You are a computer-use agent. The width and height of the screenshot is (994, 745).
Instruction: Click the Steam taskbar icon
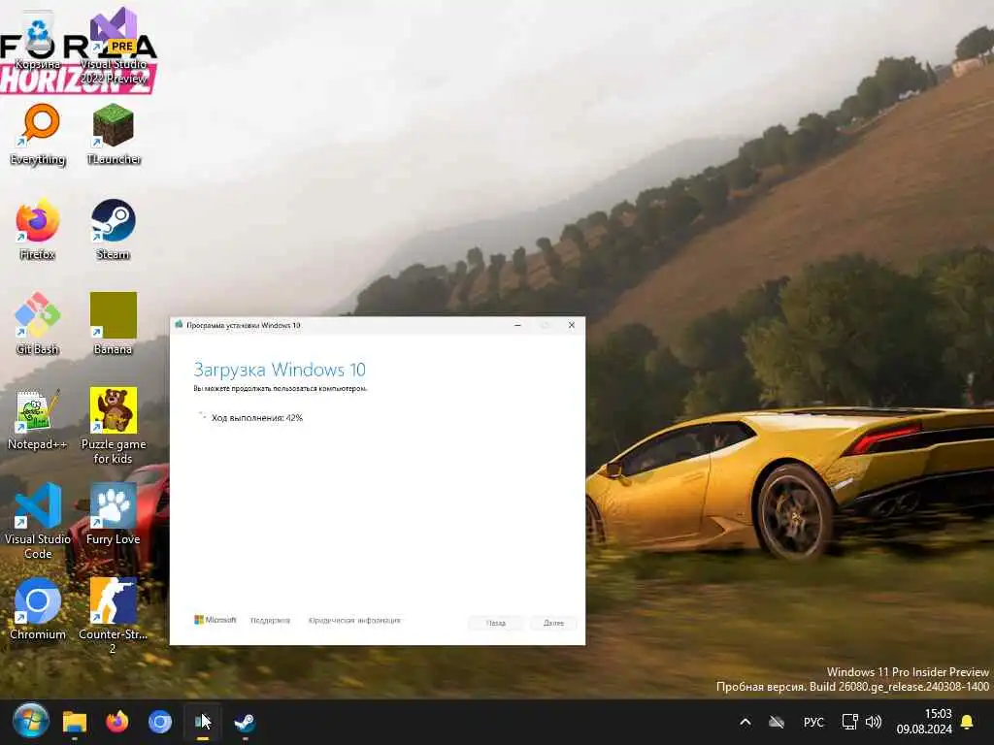pos(246,722)
